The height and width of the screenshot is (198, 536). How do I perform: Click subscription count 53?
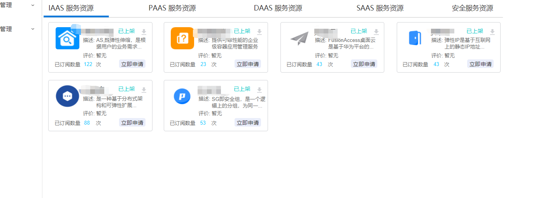click(203, 123)
